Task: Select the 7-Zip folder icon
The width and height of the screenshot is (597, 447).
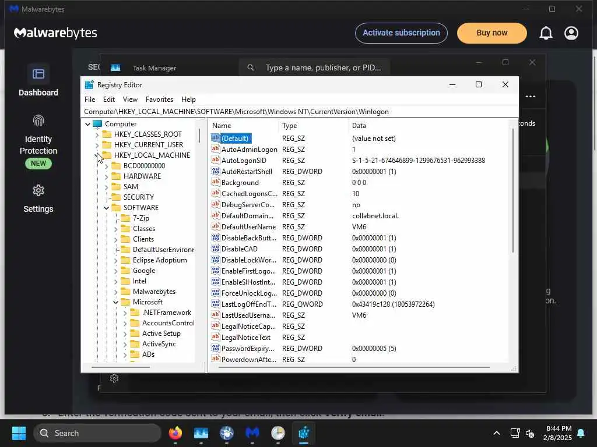Action: pyautogui.click(x=125, y=218)
